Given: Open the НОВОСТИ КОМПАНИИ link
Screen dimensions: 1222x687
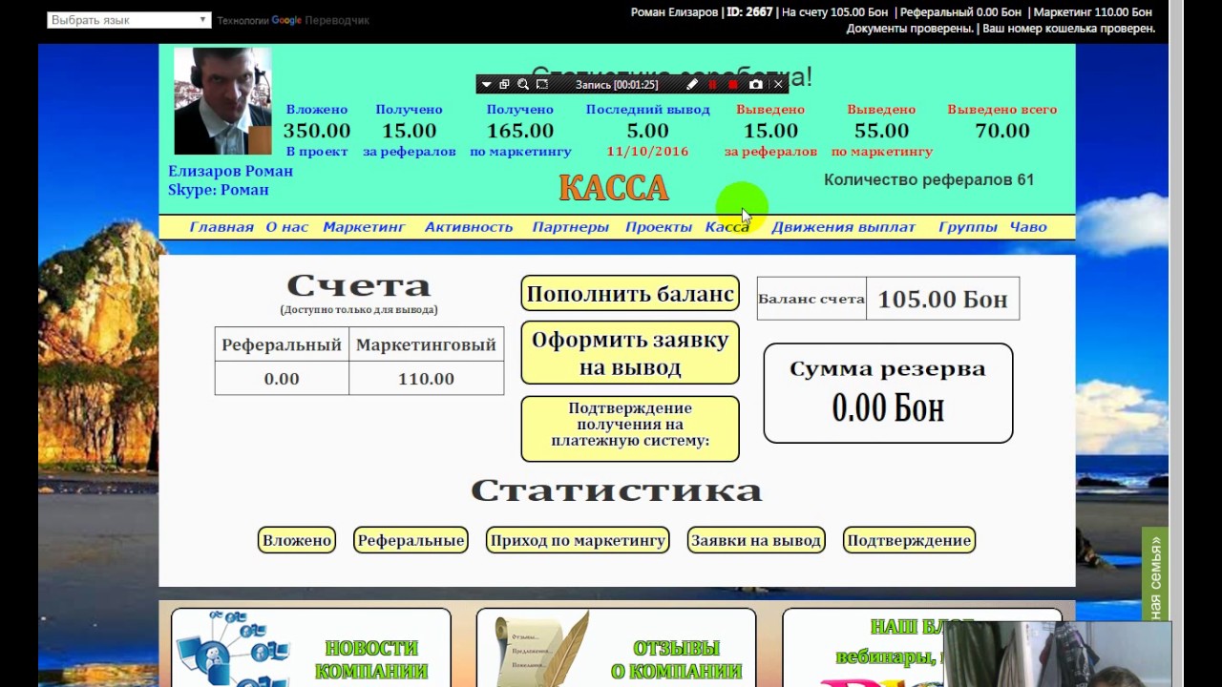Looking at the screenshot, I should click(x=371, y=660).
